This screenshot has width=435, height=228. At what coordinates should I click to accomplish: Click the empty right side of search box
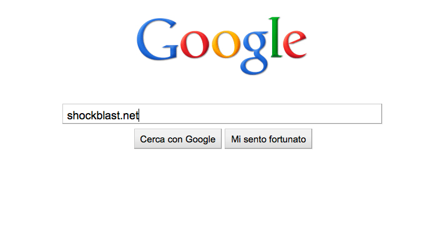pos(261,114)
